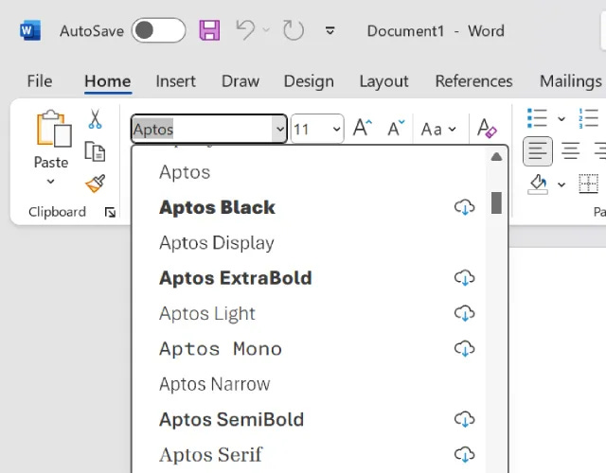Click the font size box showing 11
Image resolution: width=606 pixels, height=473 pixels.
click(x=312, y=129)
